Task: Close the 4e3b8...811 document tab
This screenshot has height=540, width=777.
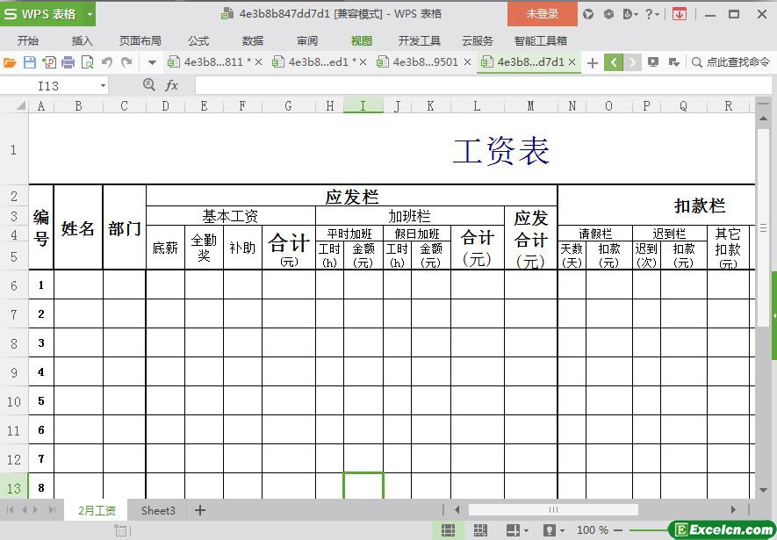Action: point(258,62)
